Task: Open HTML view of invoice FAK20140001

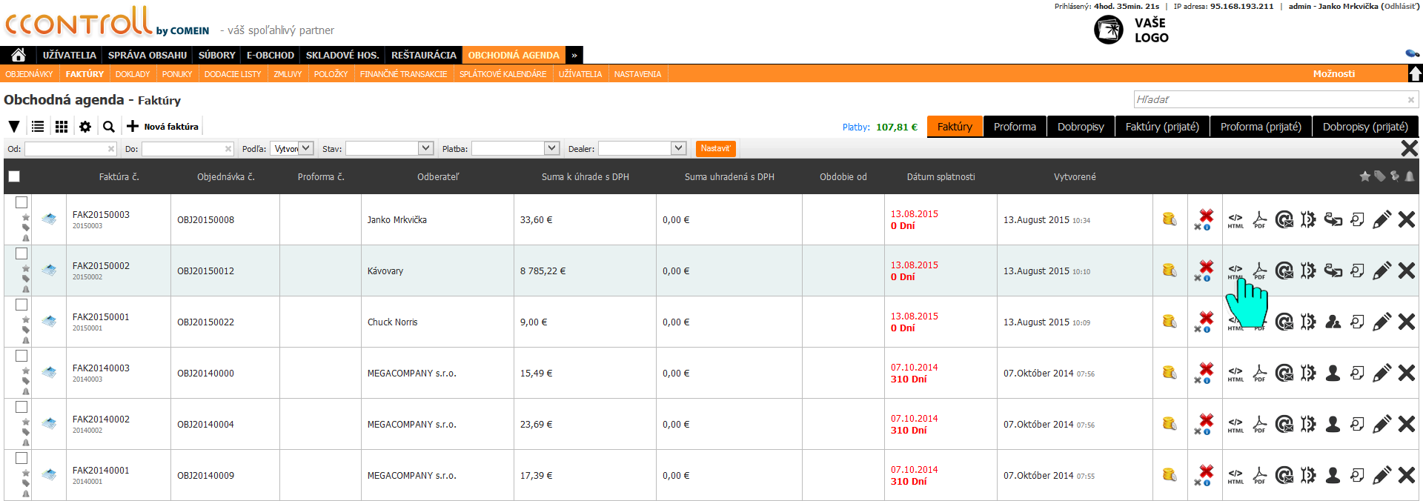Action: point(1235,476)
